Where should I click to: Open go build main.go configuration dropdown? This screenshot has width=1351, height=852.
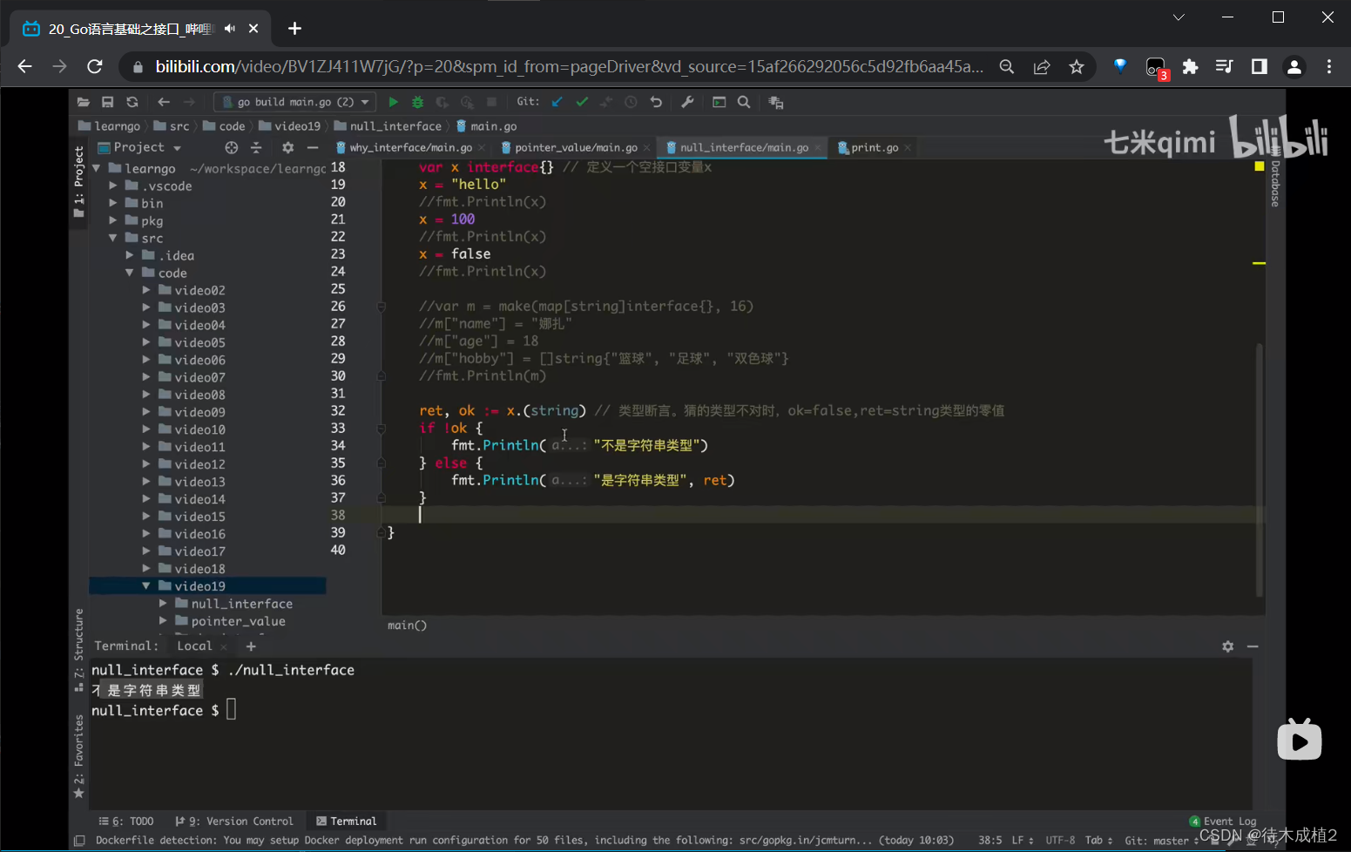click(295, 102)
